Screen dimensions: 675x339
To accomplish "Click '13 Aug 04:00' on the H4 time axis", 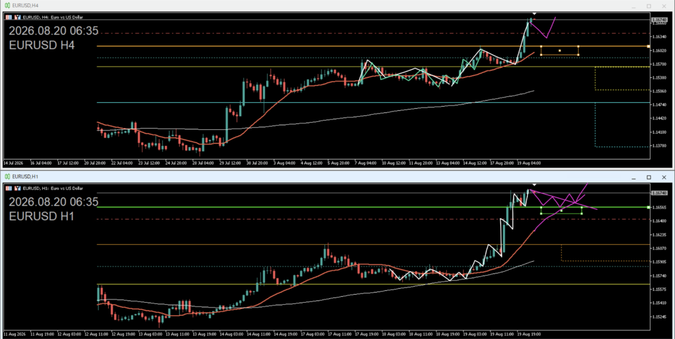I will [448, 164].
